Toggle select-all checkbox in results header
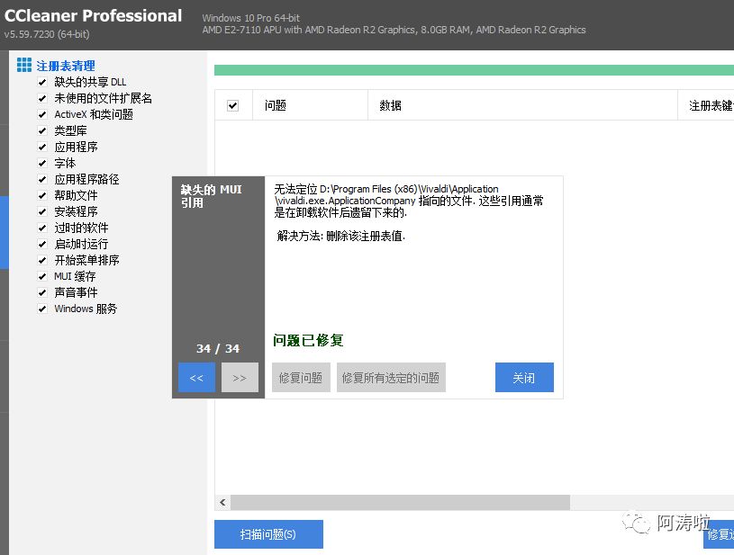Image resolution: width=734 pixels, height=555 pixels. [x=232, y=105]
